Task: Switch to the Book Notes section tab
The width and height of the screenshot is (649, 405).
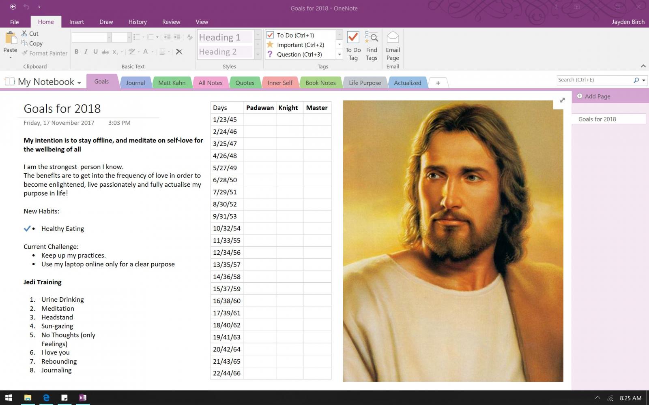Action: 320,83
